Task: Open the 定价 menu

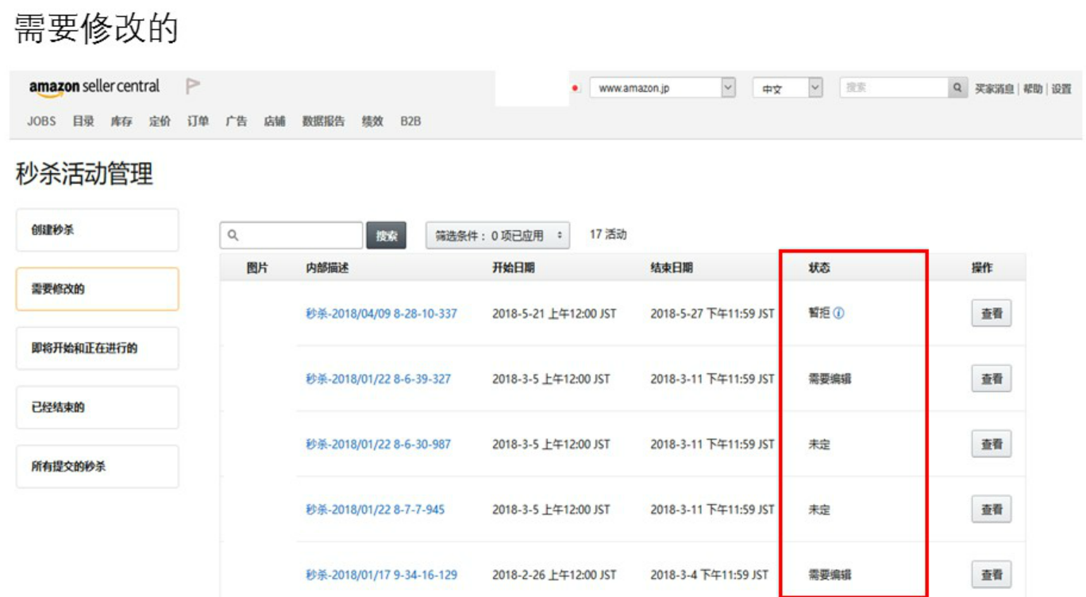Action: pos(160,121)
